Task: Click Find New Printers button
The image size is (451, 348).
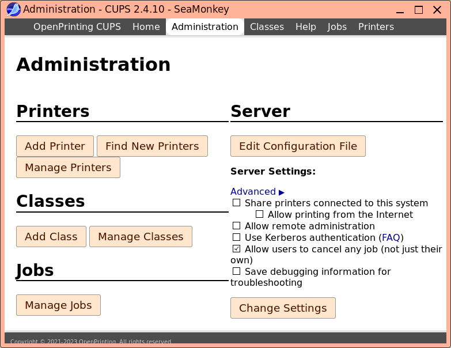Action: pyautogui.click(x=152, y=146)
